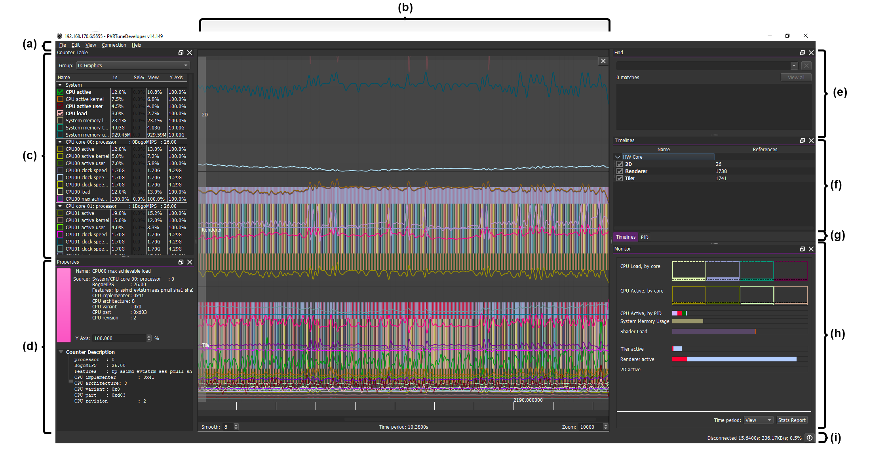Close the graph view with X
Image resolution: width=871 pixels, height=475 pixels.
coord(603,61)
